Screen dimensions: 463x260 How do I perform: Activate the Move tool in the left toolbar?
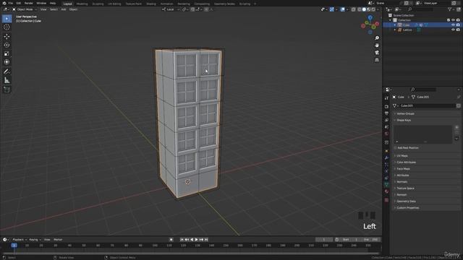[x=7, y=37]
